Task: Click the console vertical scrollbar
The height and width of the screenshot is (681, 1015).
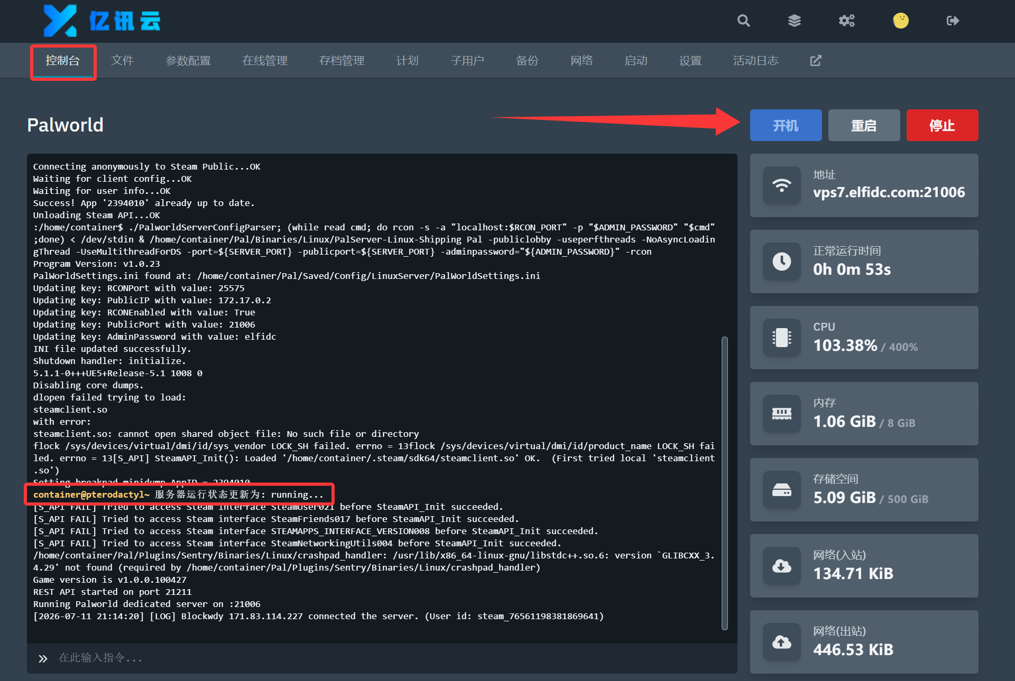Action: click(x=725, y=483)
